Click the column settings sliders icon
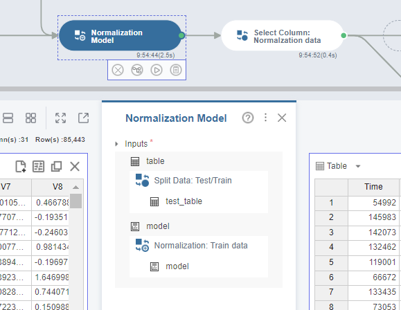 coord(38,166)
